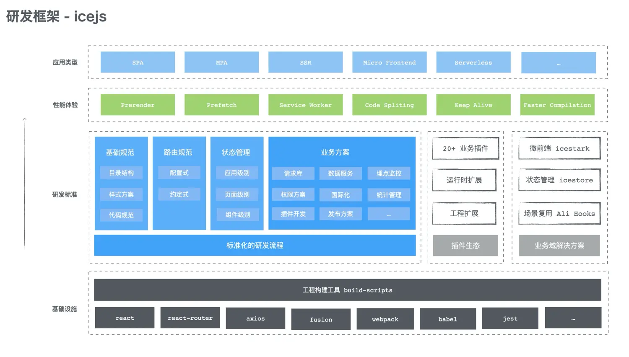
Task: Click the 研发标准 row label
Action: (65, 194)
